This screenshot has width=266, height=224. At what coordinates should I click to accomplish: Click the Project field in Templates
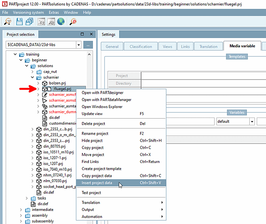(204, 76)
